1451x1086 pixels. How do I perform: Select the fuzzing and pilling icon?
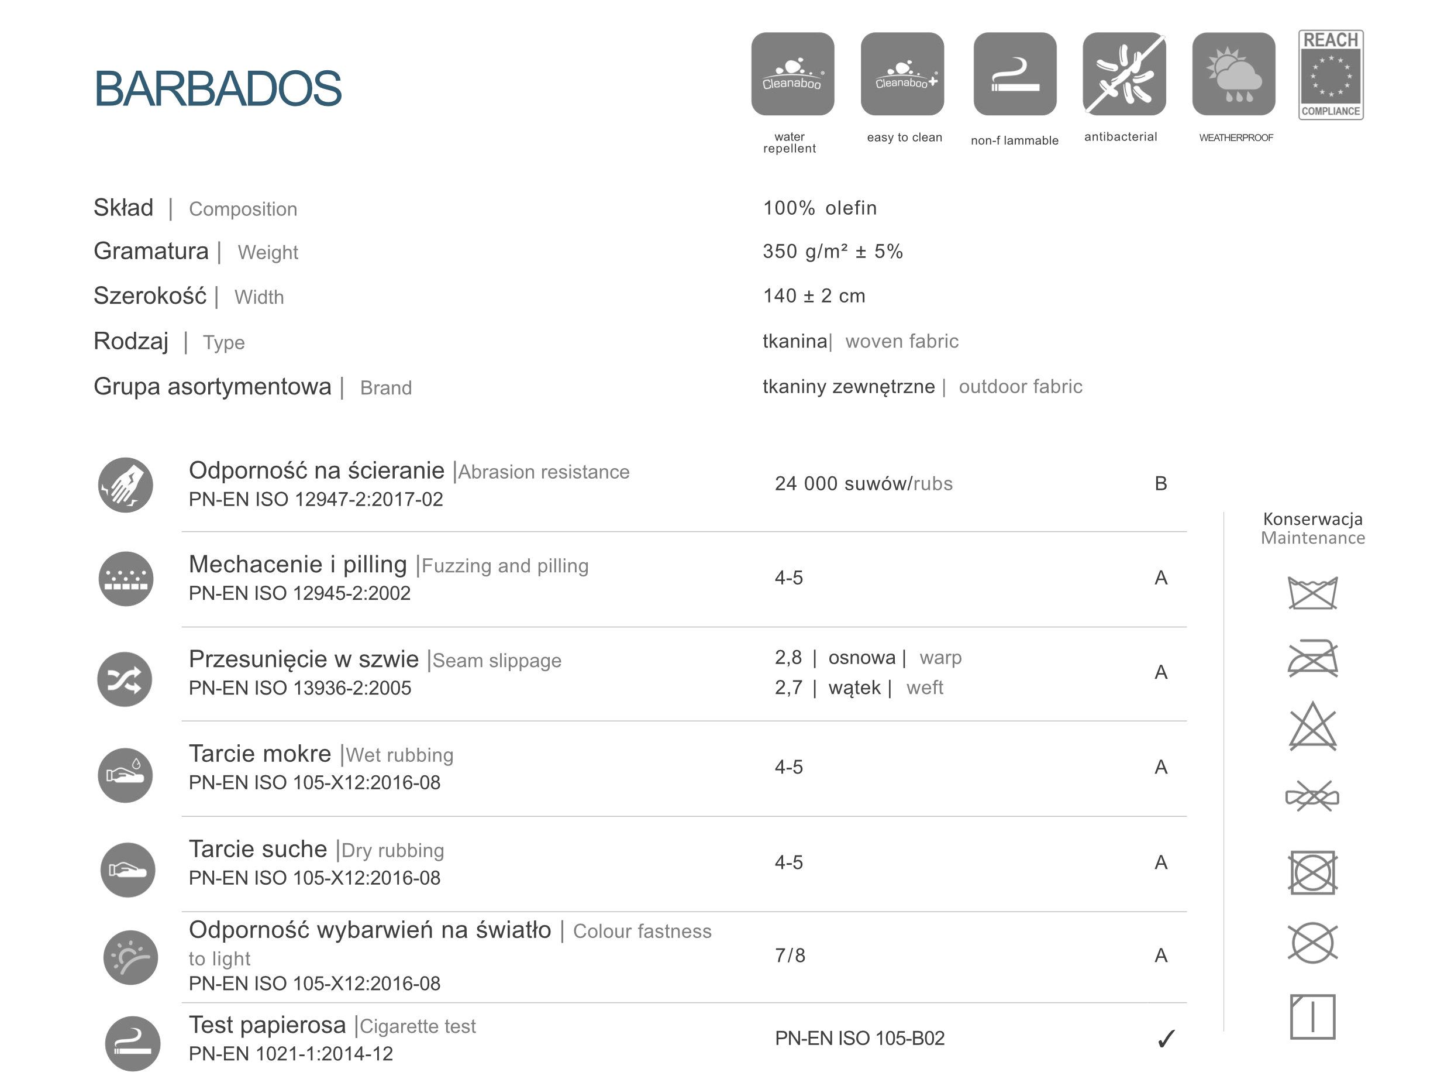pyautogui.click(x=126, y=579)
